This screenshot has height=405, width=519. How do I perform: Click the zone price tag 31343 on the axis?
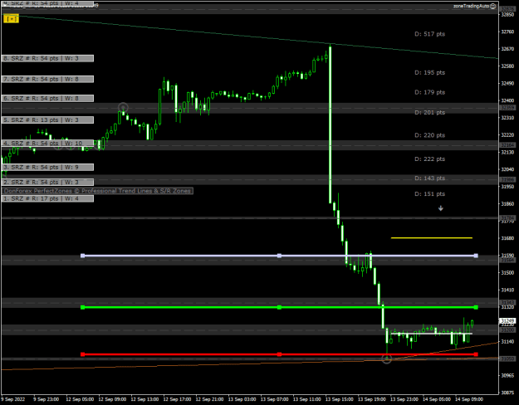point(507,302)
